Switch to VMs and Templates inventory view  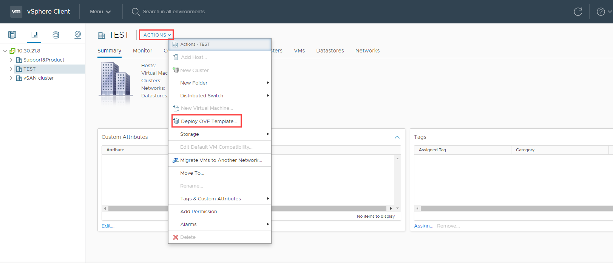[34, 35]
